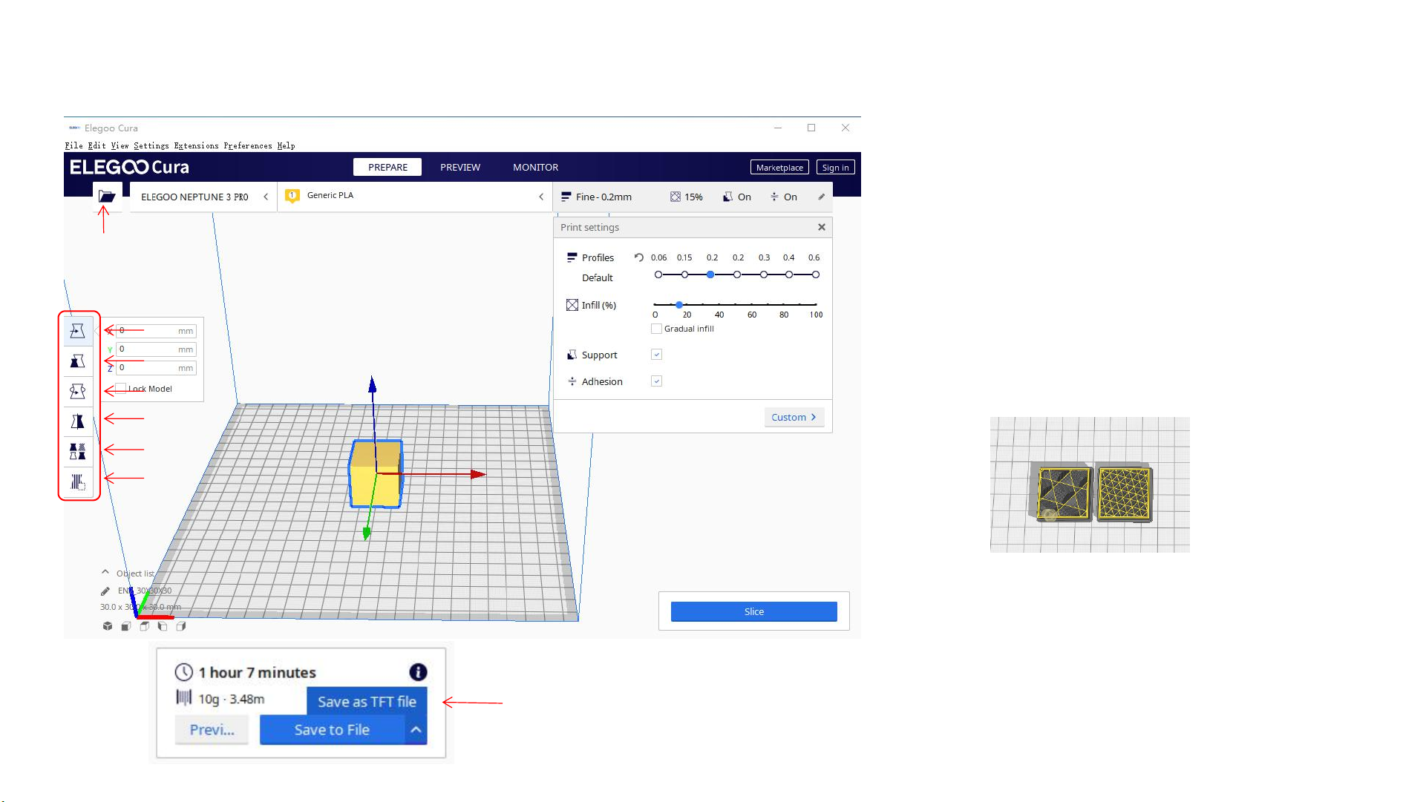
Task: Select the Mirror tool in left toolbar
Action: tap(77, 421)
